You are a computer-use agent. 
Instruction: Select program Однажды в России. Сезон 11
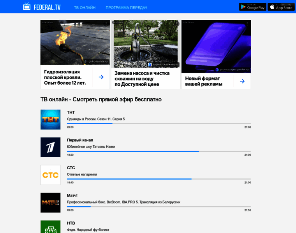pos(96,119)
